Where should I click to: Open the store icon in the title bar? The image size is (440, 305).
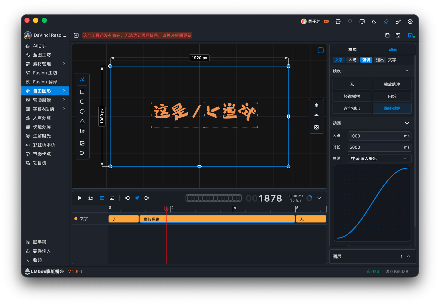(x=338, y=21)
